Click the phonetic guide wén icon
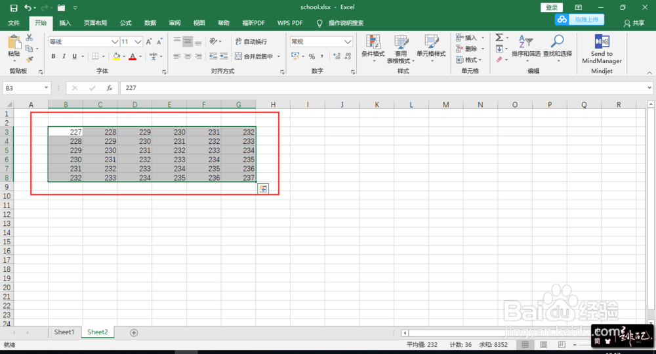 tap(153, 56)
